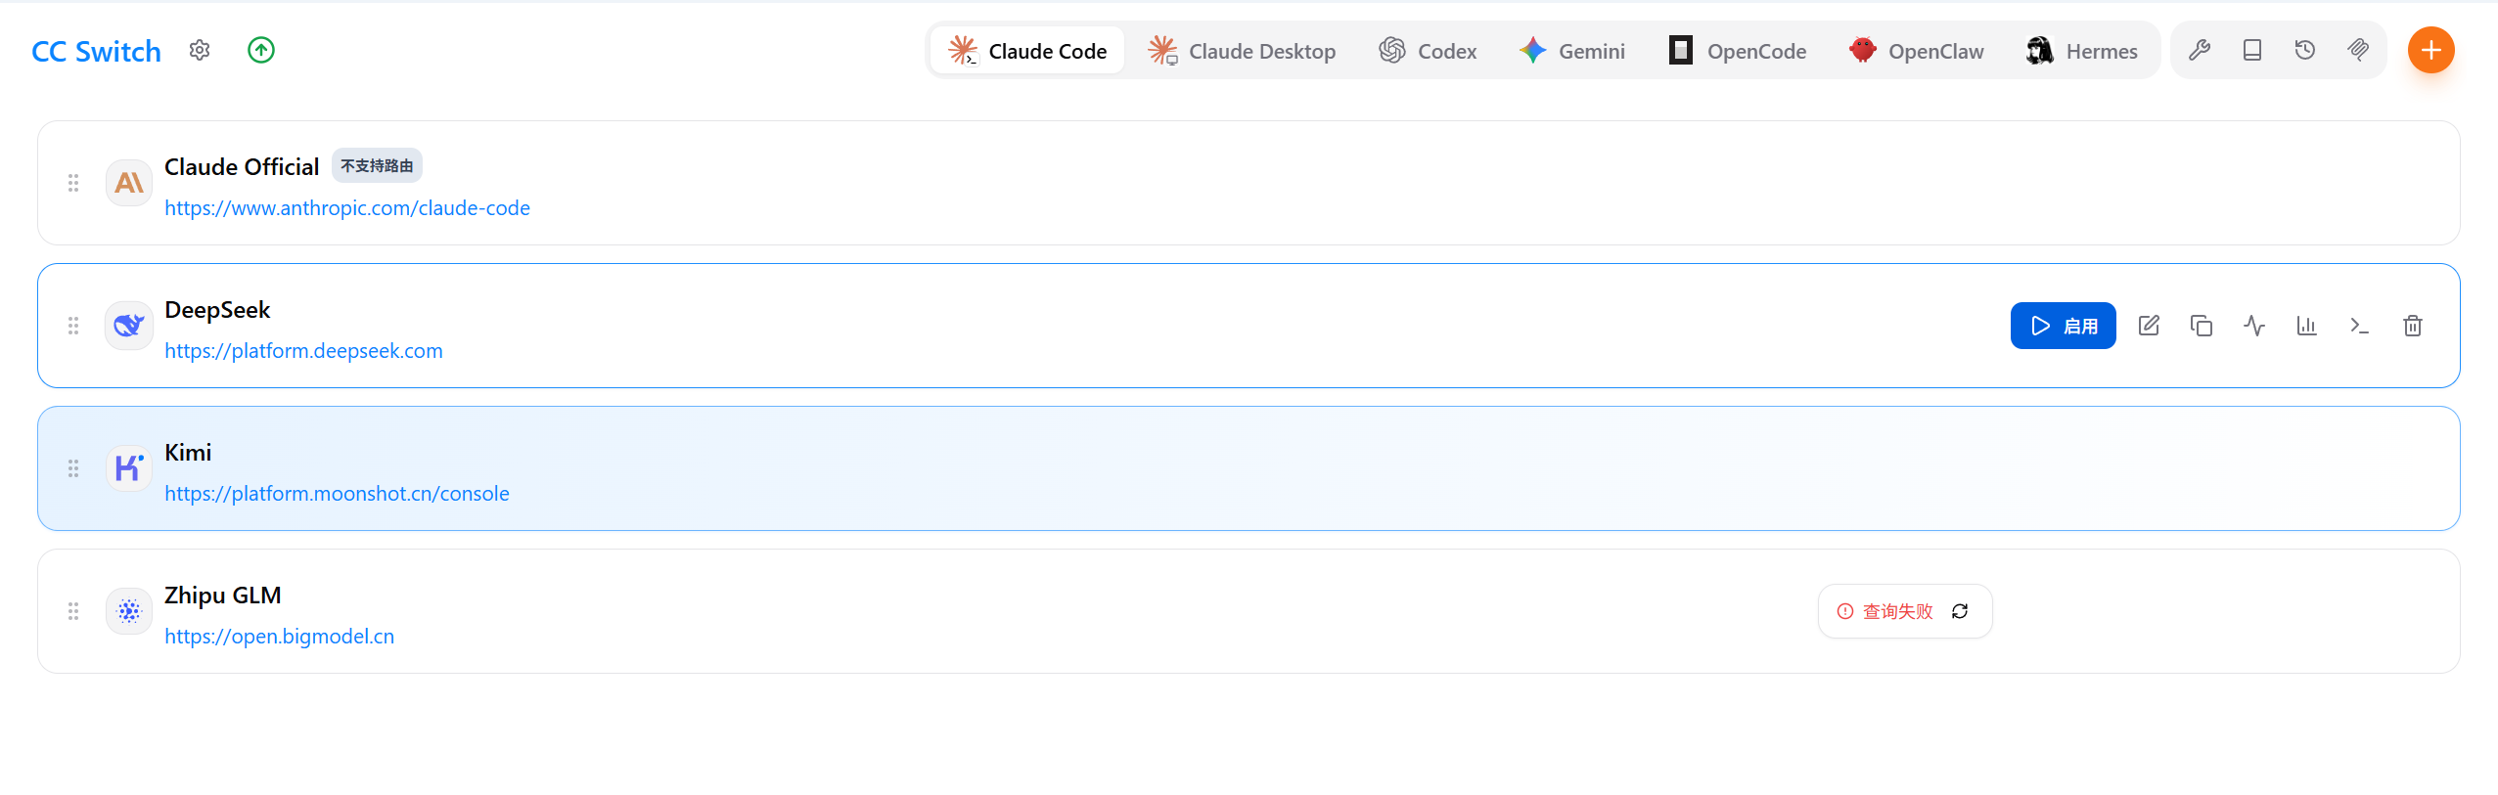Click the DeepSeek drag handle
Image resolution: width=2498 pixels, height=795 pixels.
pos(73,326)
